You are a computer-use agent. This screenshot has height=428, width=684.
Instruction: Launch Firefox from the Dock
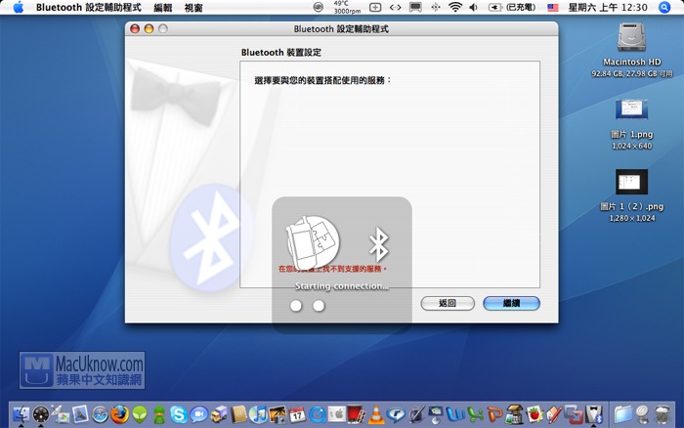click(119, 414)
